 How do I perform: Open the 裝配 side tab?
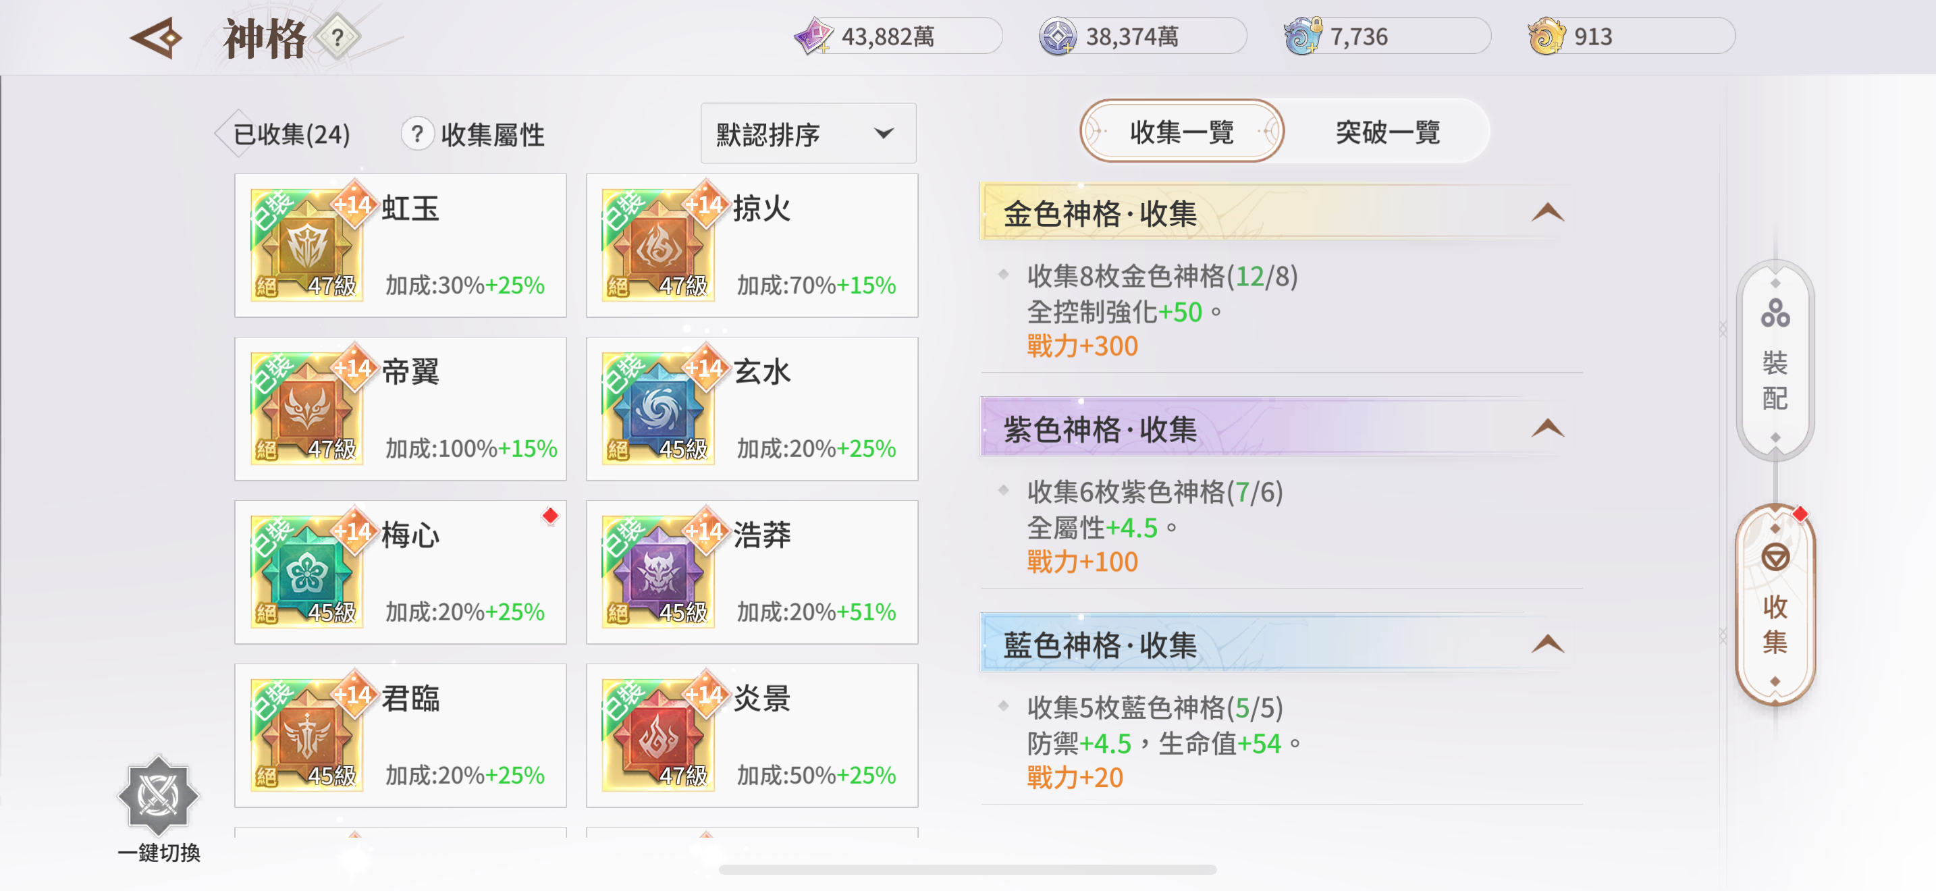tap(1775, 361)
